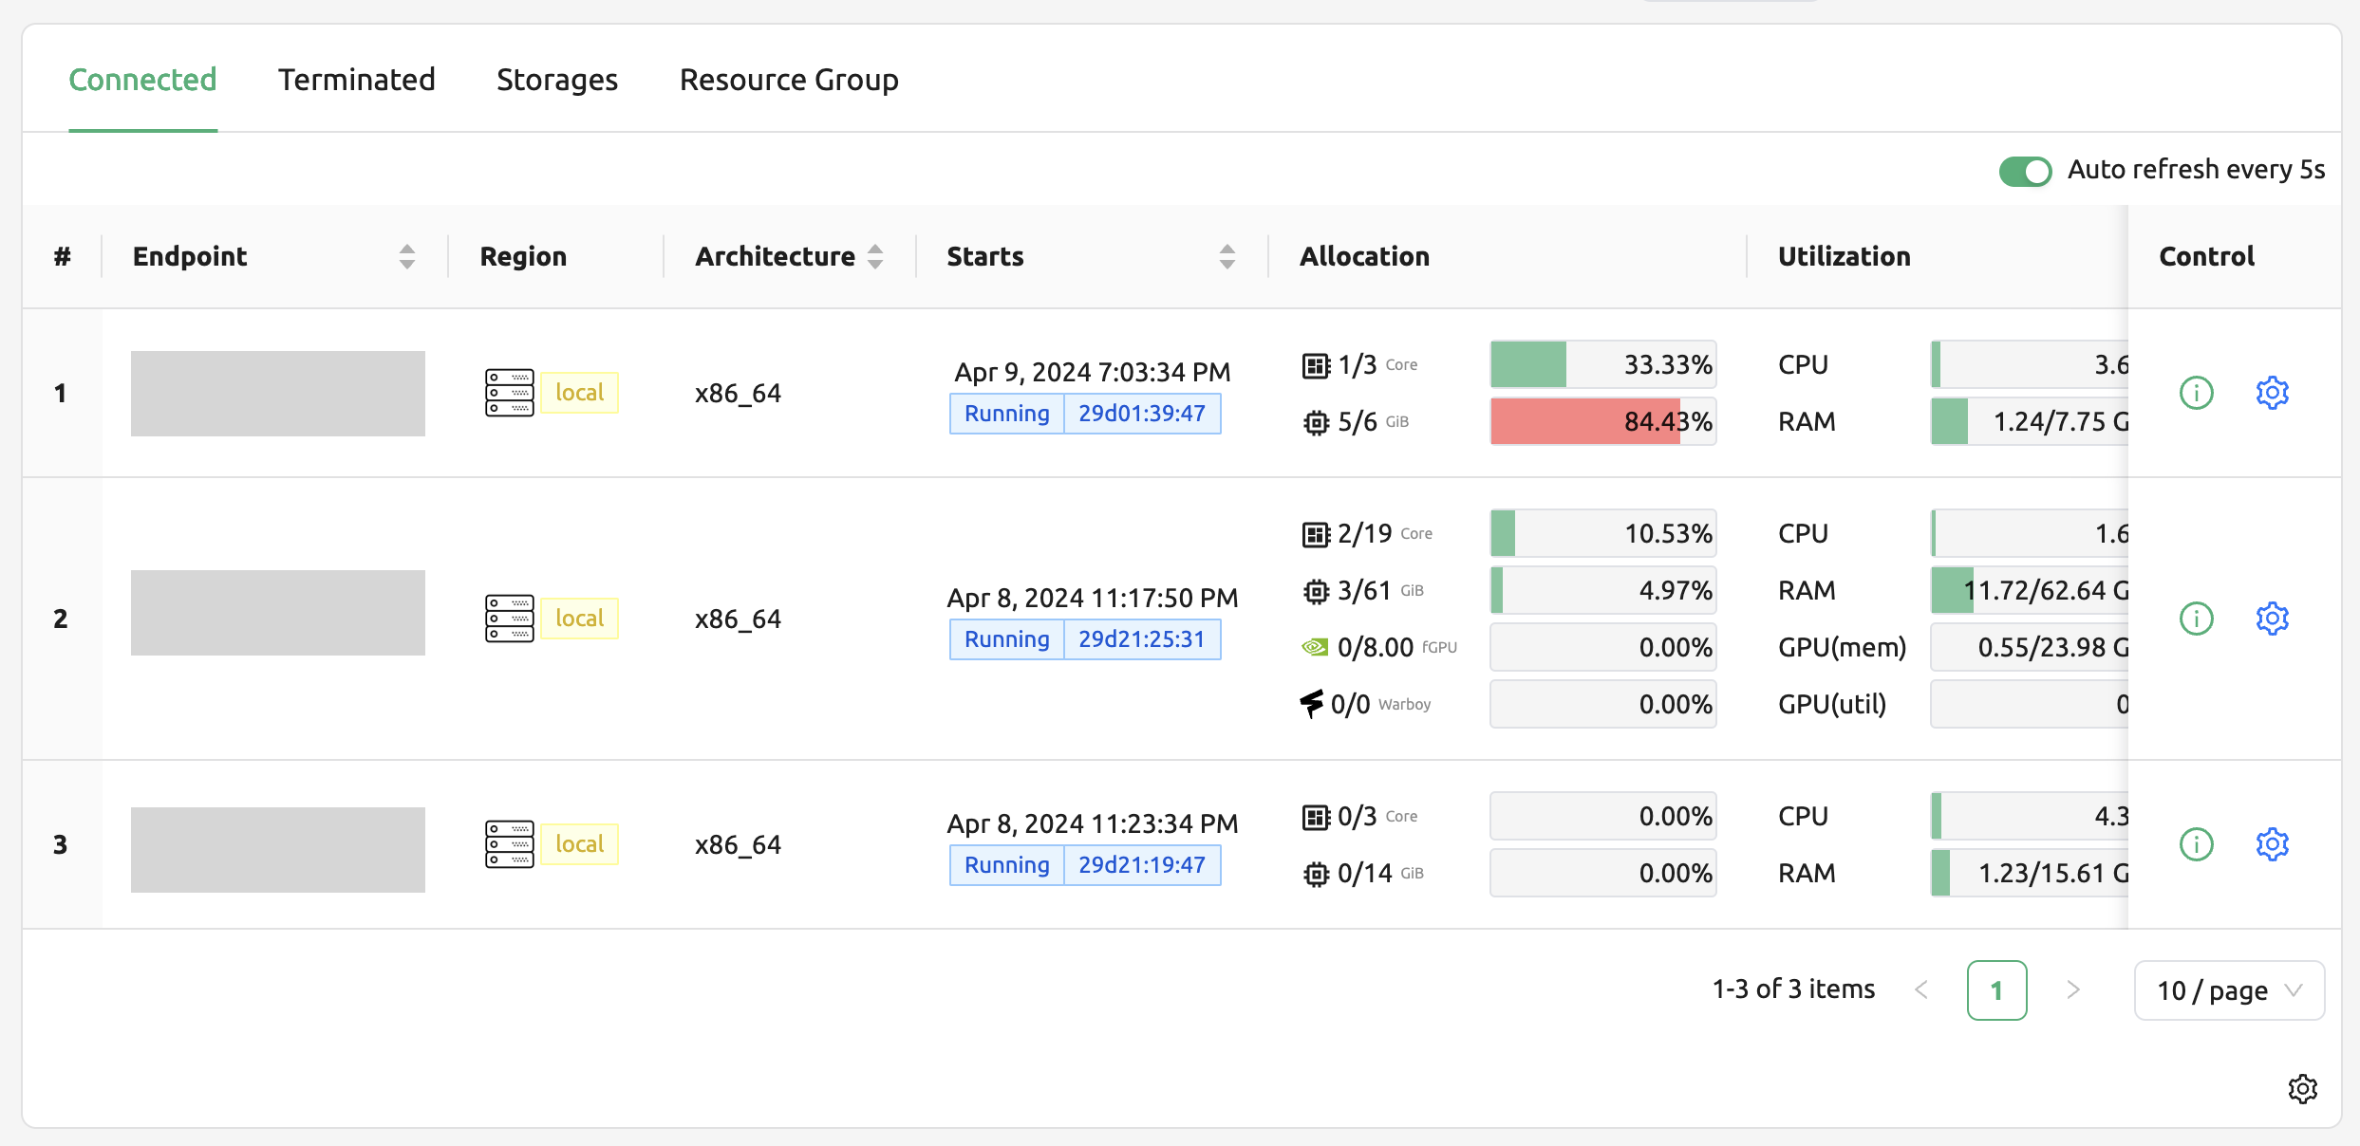The width and height of the screenshot is (2360, 1146).
Task: Click the Running 29d21:19:47 status badge
Action: pyautogui.click(x=1085, y=865)
